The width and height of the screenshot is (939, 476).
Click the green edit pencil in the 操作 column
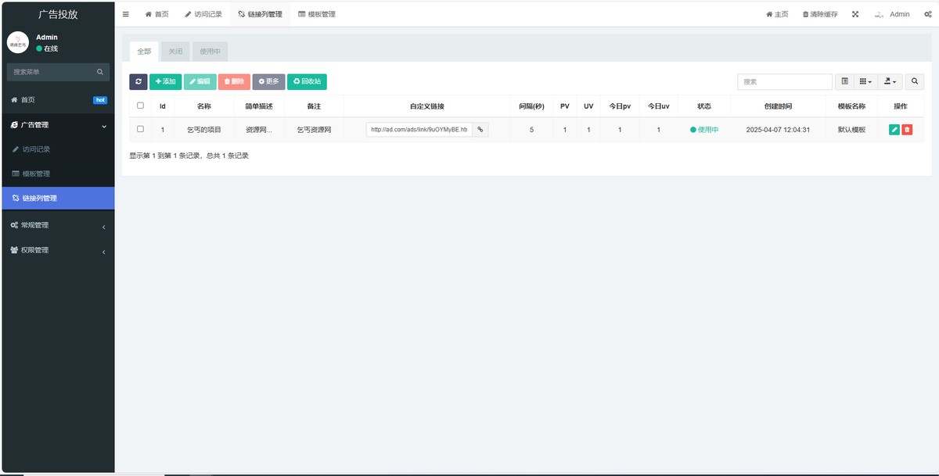(x=894, y=129)
